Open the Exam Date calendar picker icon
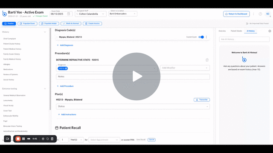Image resolution: width=273 pixels, height=153 pixels. pos(69,14)
